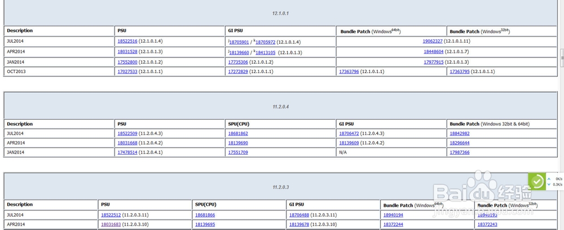Open Windows bundle patch 17977915
564x230 pixels.
pos(433,62)
